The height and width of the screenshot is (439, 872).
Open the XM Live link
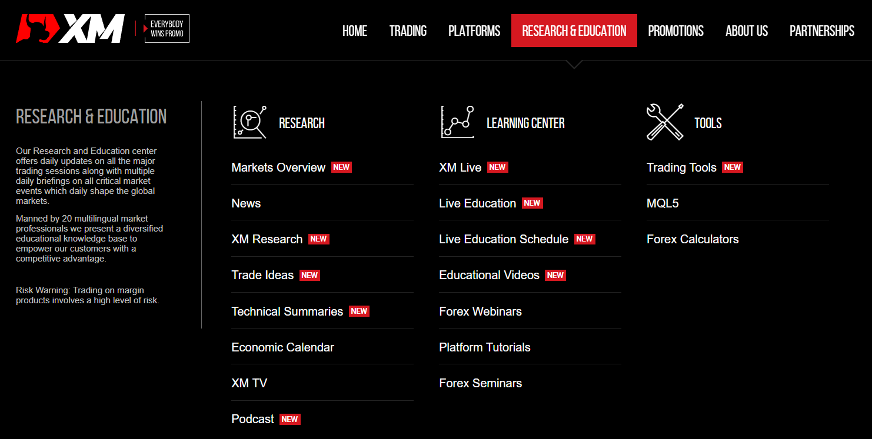click(460, 167)
